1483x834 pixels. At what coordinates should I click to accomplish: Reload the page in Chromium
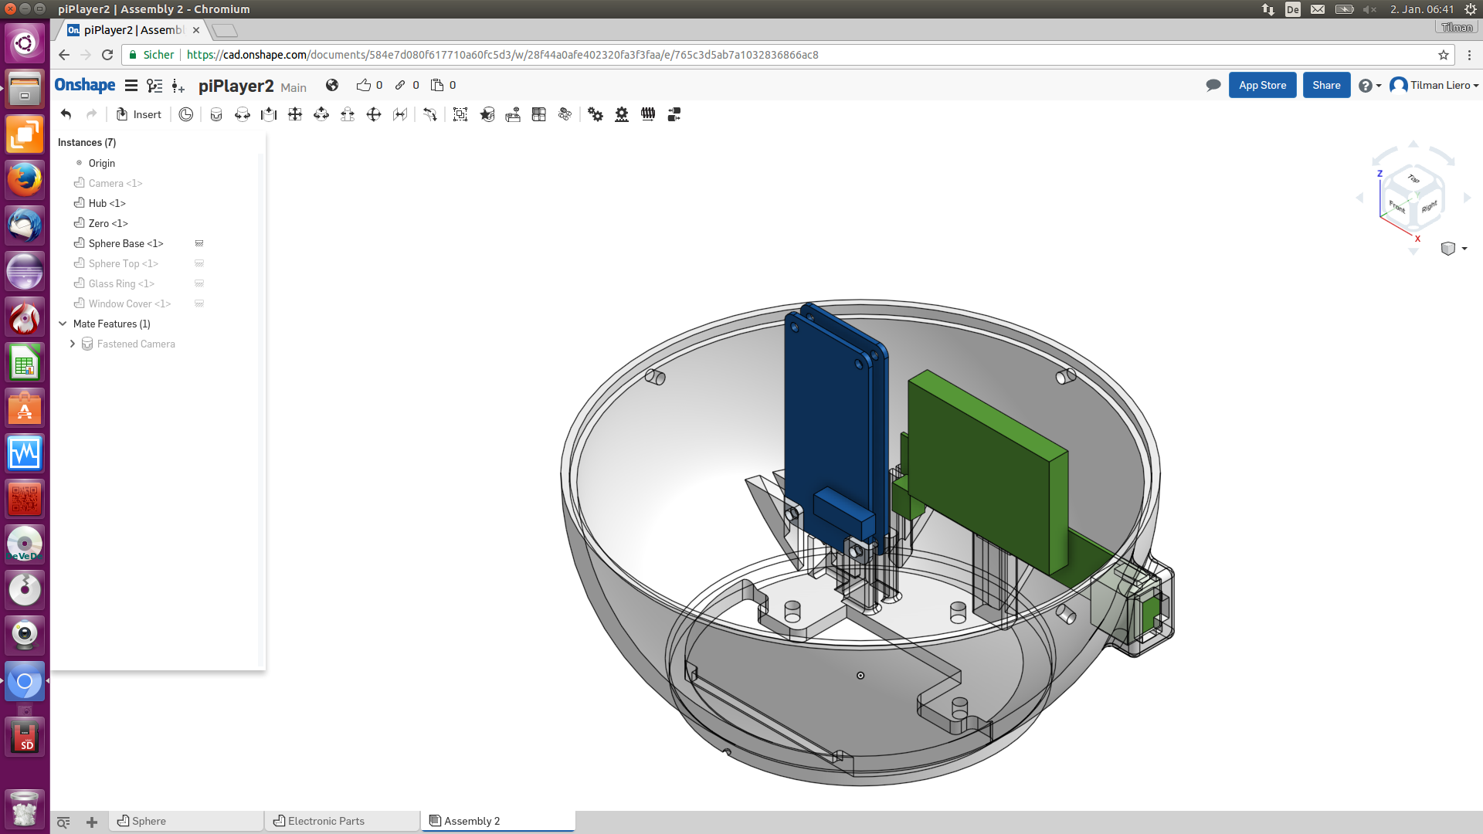[x=107, y=55]
